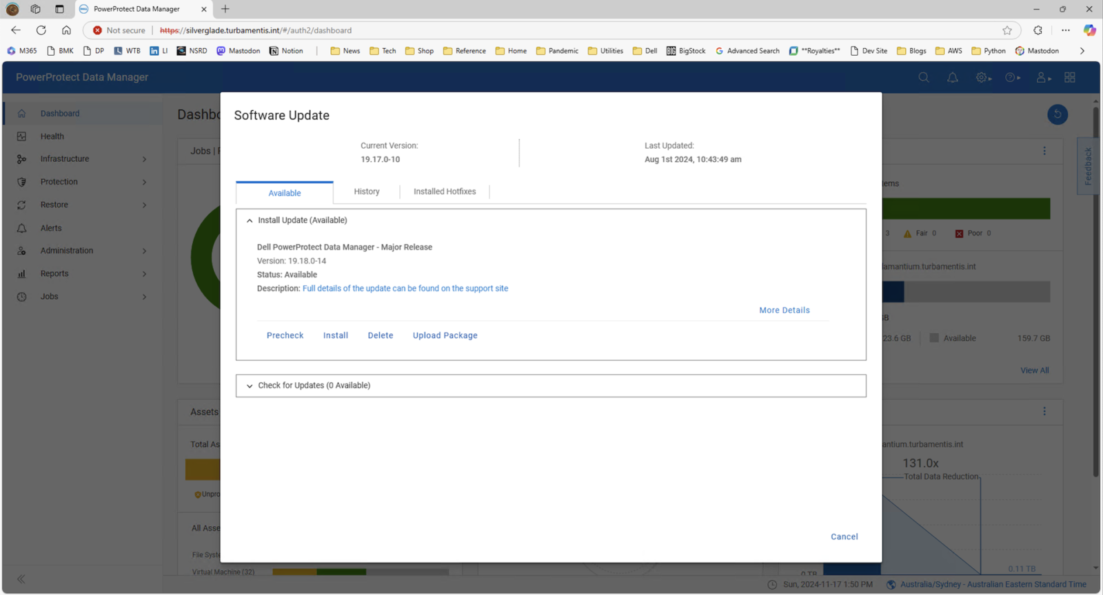The width and height of the screenshot is (1103, 595).
Task: Open the settings gear menu
Action: click(x=983, y=78)
